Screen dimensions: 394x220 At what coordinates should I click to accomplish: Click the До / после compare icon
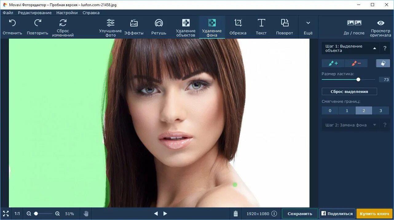[x=354, y=23]
